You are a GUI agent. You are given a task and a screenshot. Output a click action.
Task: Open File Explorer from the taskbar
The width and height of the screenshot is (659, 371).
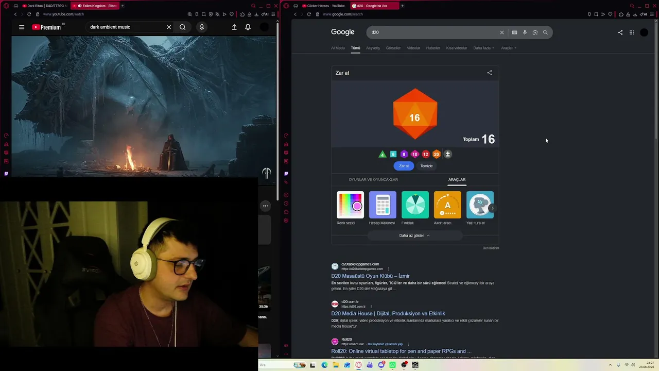tap(336, 365)
